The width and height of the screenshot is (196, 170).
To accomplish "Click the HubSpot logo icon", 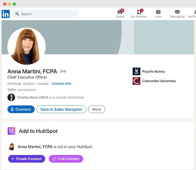I will pos(11,131).
